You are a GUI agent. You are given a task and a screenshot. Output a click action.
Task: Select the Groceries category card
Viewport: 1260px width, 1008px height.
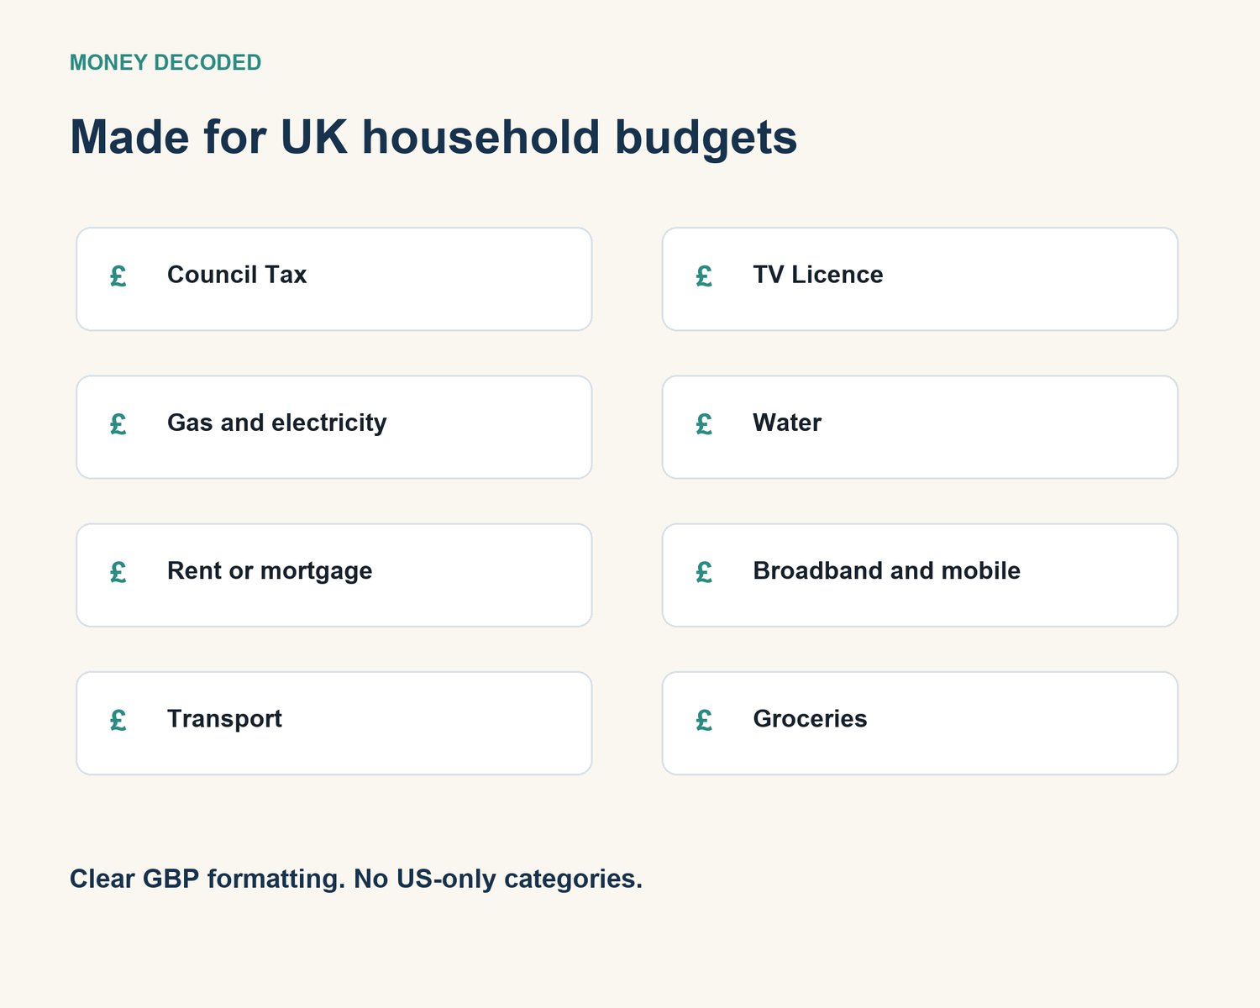[x=920, y=723]
